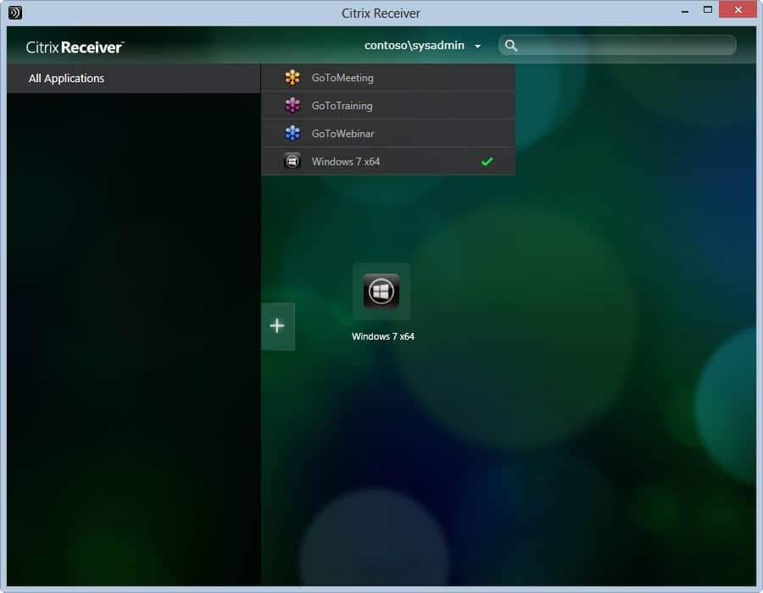Click the Citrix Receiver title bar app icon
Image resolution: width=763 pixels, height=593 pixels.
(x=15, y=12)
